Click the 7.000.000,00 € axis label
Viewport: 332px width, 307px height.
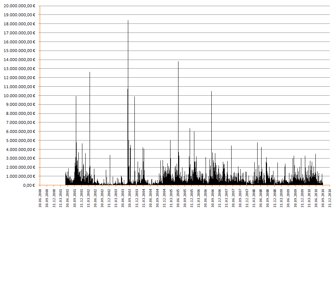[21, 122]
